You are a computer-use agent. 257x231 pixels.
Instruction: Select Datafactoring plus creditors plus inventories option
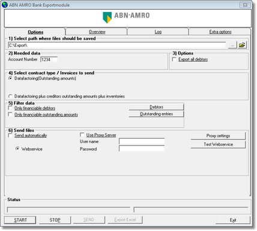(x=10, y=96)
